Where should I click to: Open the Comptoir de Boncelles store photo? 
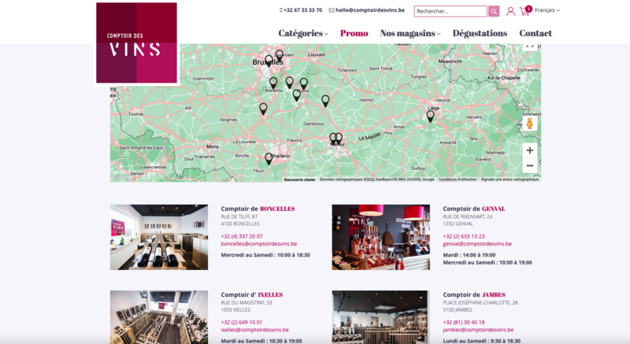click(159, 237)
